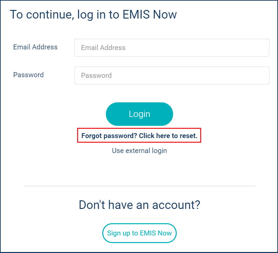Viewport: 278px width, 253px height.
Task: Click the Password field to begin typing
Action: pyautogui.click(x=172, y=75)
